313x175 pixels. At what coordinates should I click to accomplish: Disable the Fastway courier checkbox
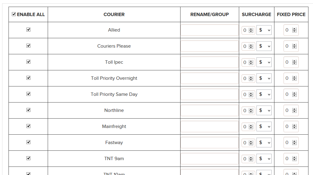[29, 142]
